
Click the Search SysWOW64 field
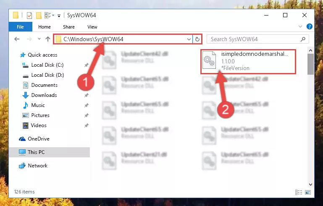[258, 39]
